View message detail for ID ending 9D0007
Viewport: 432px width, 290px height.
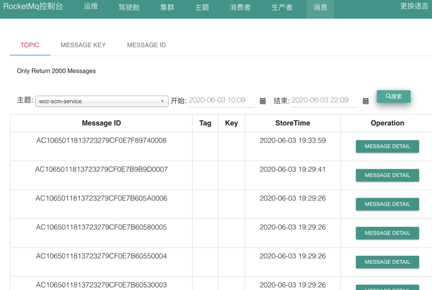click(387, 175)
